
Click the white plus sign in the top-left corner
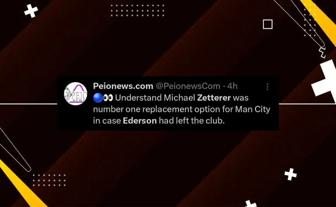(x=31, y=11)
